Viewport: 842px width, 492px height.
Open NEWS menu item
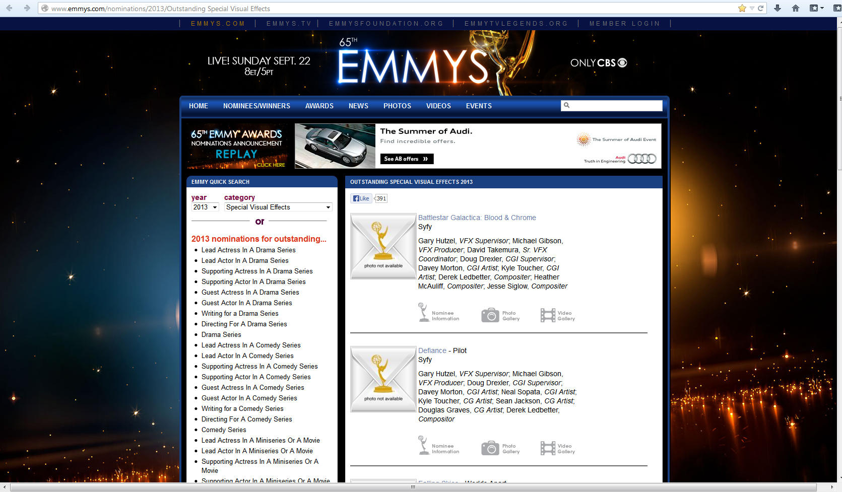(x=358, y=106)
